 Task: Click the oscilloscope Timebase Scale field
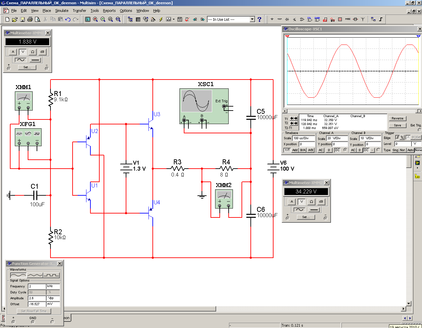click(x=303, y=138)
